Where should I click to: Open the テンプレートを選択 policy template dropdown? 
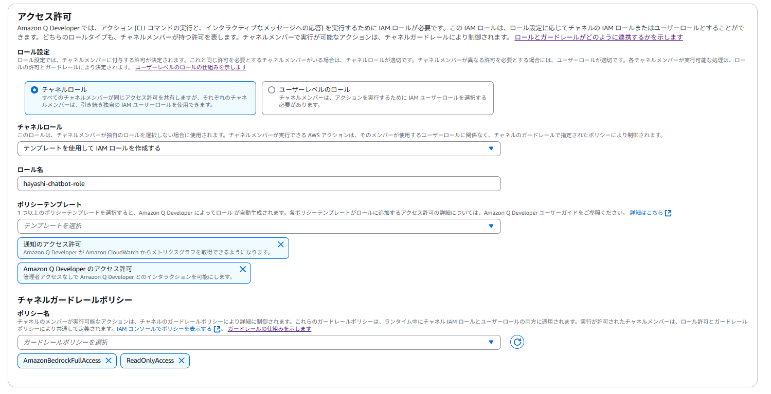tap(259, 226)
